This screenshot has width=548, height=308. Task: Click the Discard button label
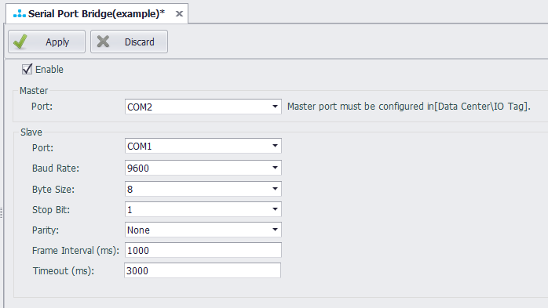pyautogui.click(x=140, y=42)
